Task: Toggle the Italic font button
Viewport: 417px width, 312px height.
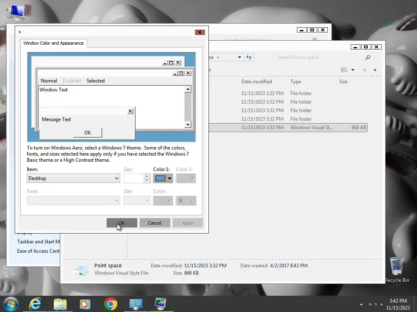Action: [191, 201]
